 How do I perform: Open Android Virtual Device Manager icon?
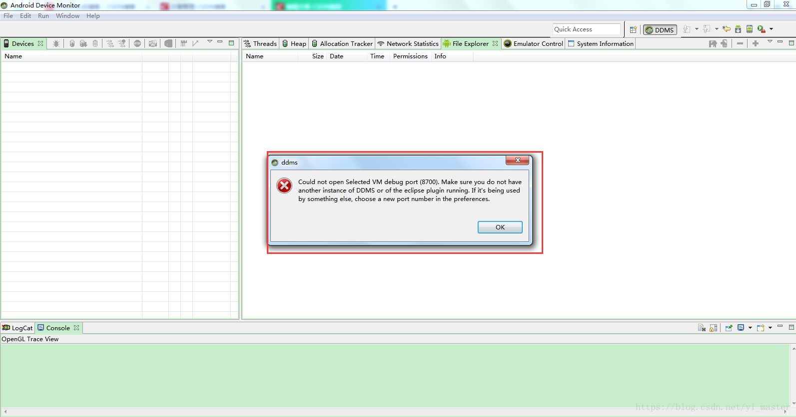[750, 29]
